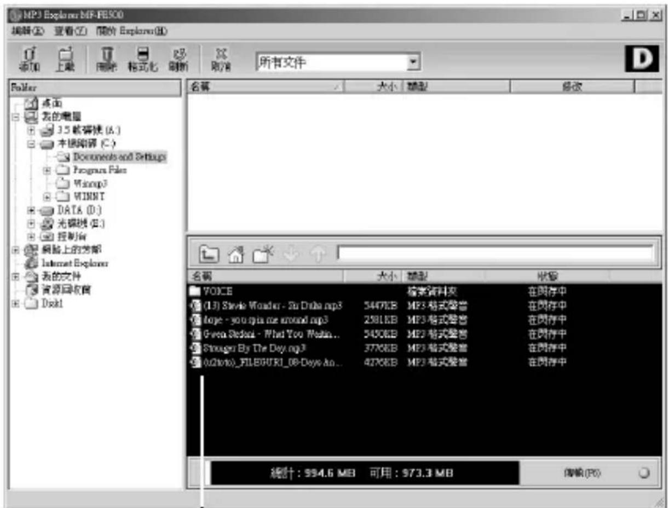Collapse the 我的電腦 tree node
The image size is (668, 508).
(x=16, y=117)
